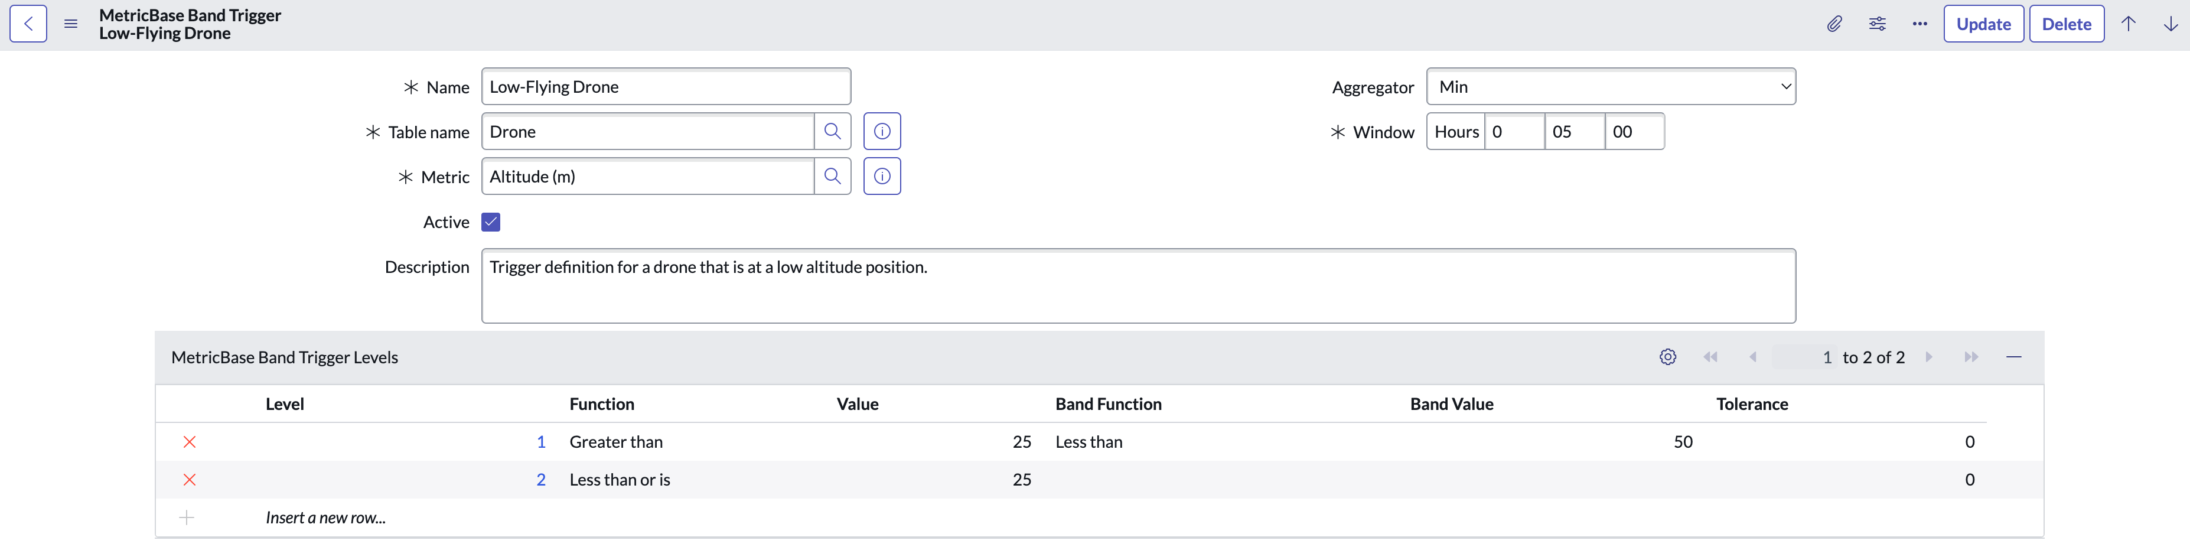2190x560 pixels.
Task: Edit the Window seconds field showing 00
Action: [1635, 132]
